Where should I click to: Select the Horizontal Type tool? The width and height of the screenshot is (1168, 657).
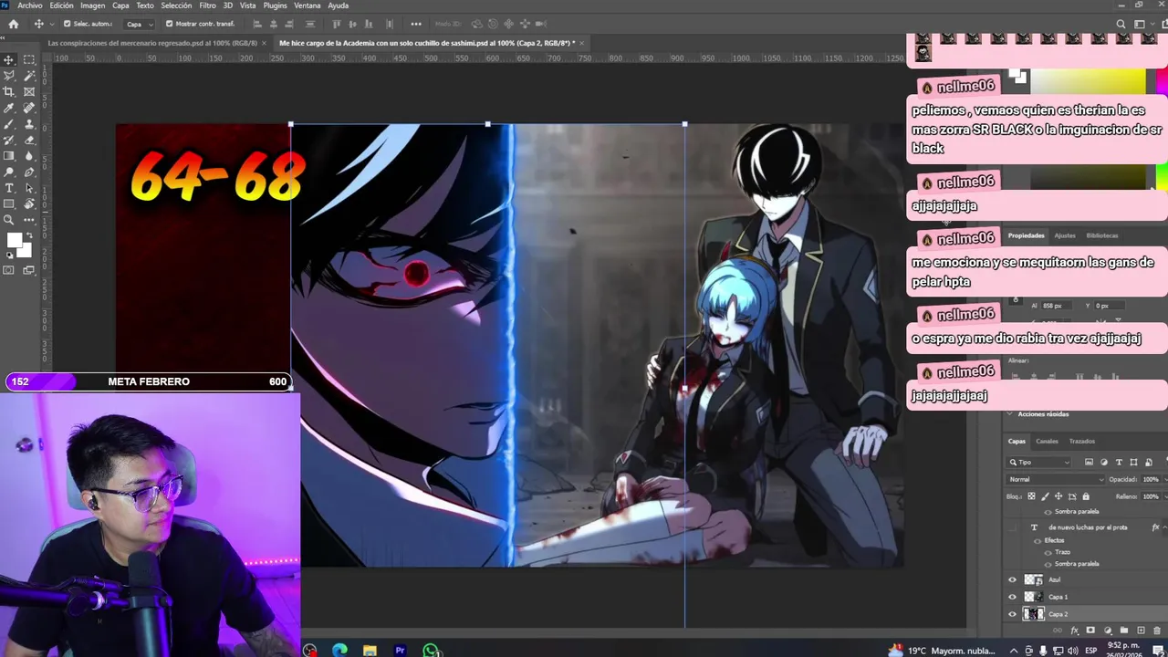coord(8,188)
